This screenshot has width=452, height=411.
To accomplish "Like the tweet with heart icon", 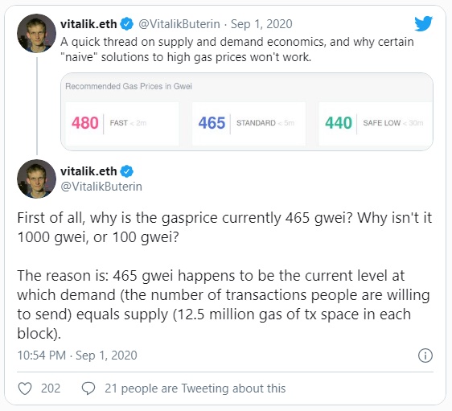I will pyautogui.click(x=25, y=388).
